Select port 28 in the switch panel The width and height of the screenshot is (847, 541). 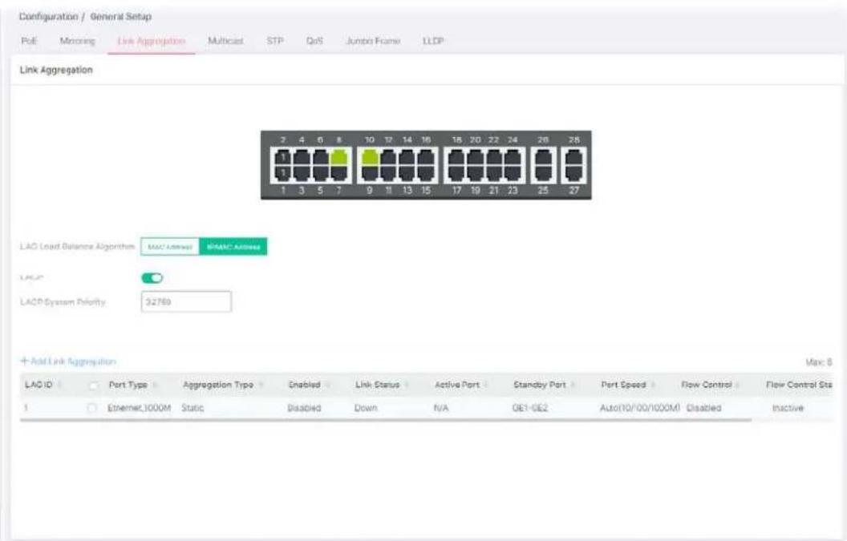tap(573, 158)
